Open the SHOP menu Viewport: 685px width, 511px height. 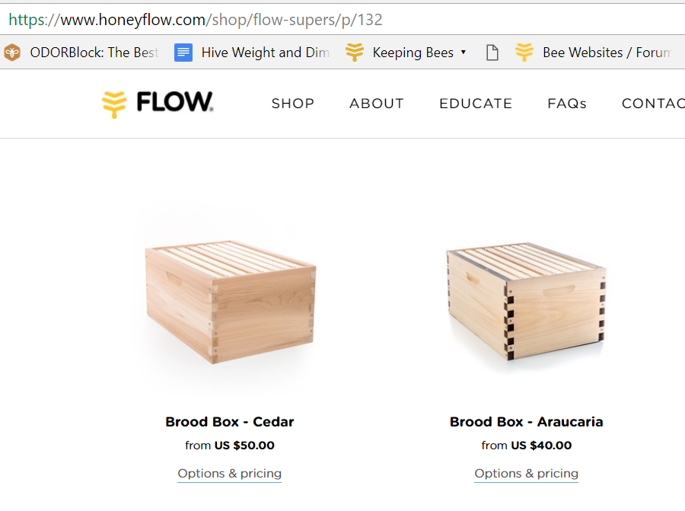[293, 104]
